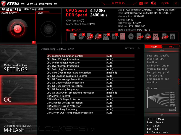Open the M-FLASH BIOS flash section
This screenshot has height=135, width=181.
pyautogui.click(x=18, y=120)
